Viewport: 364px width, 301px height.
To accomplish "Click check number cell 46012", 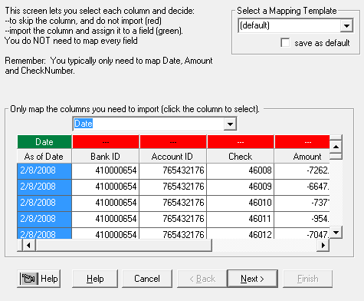I will (241, 233).
